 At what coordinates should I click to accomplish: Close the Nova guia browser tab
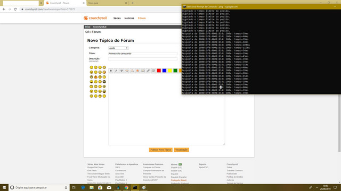(x=126, y=3)
